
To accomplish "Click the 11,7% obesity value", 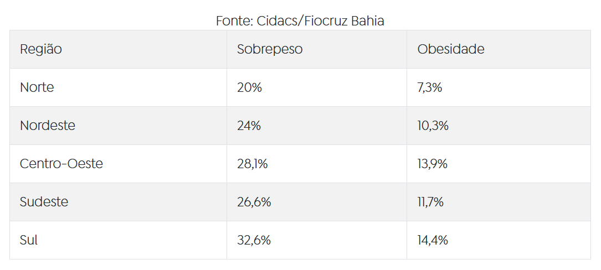I will (430, 202).
